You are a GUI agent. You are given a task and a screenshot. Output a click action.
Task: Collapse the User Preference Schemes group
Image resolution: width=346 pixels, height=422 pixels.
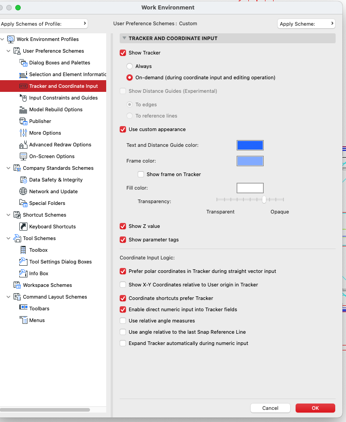click(x=9, y=51)
